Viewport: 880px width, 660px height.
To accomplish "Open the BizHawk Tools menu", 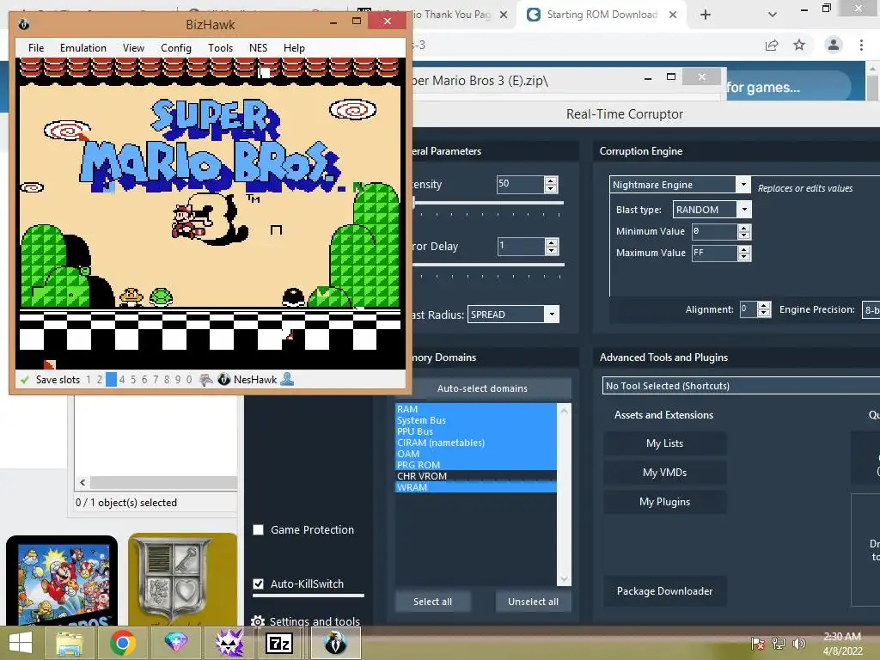I will coord(221,48).
